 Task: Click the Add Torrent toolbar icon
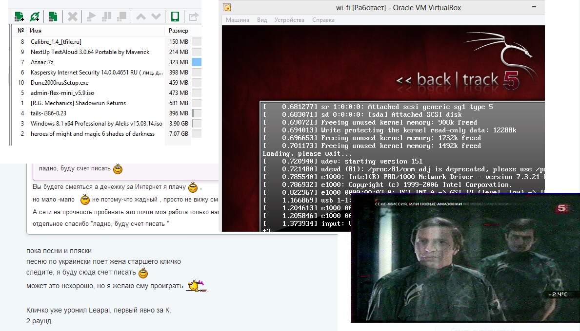(19, 16)
